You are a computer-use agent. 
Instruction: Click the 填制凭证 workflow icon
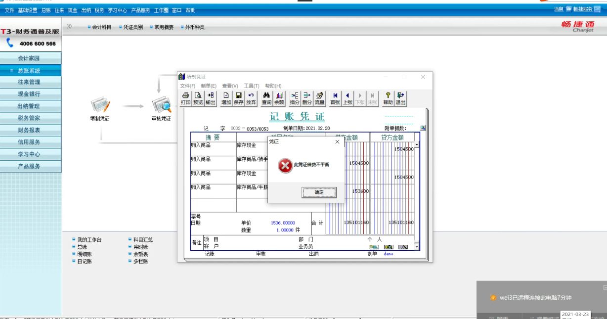99,105
